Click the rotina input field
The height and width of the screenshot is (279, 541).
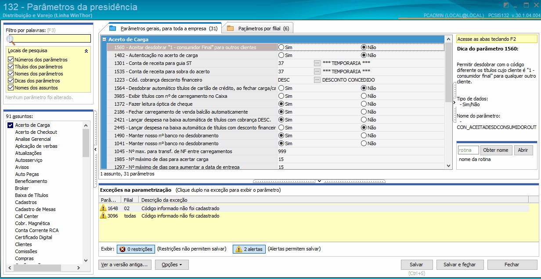coord(468,150)
